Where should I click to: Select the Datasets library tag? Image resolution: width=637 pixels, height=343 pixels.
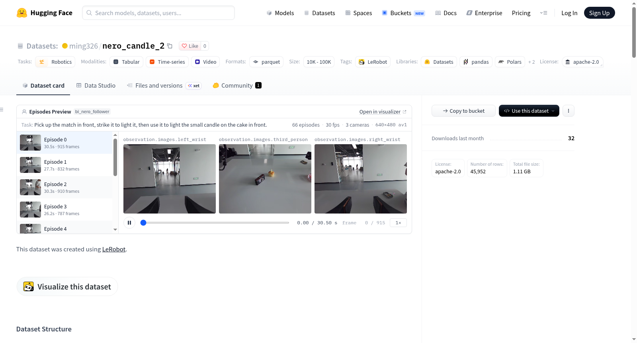point(439,62)
